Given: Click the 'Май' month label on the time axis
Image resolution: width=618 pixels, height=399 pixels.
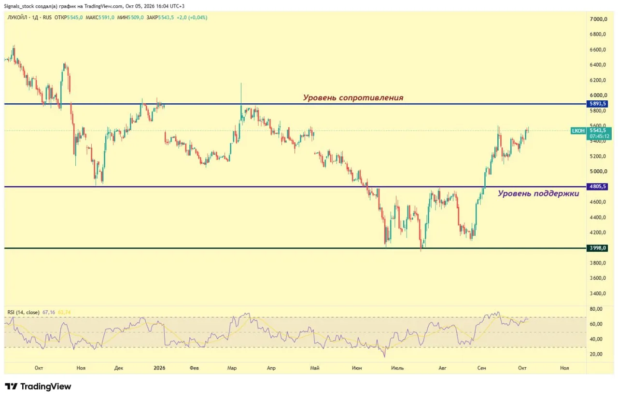Looking at the screenshot, I should click(x=315, y=368).
